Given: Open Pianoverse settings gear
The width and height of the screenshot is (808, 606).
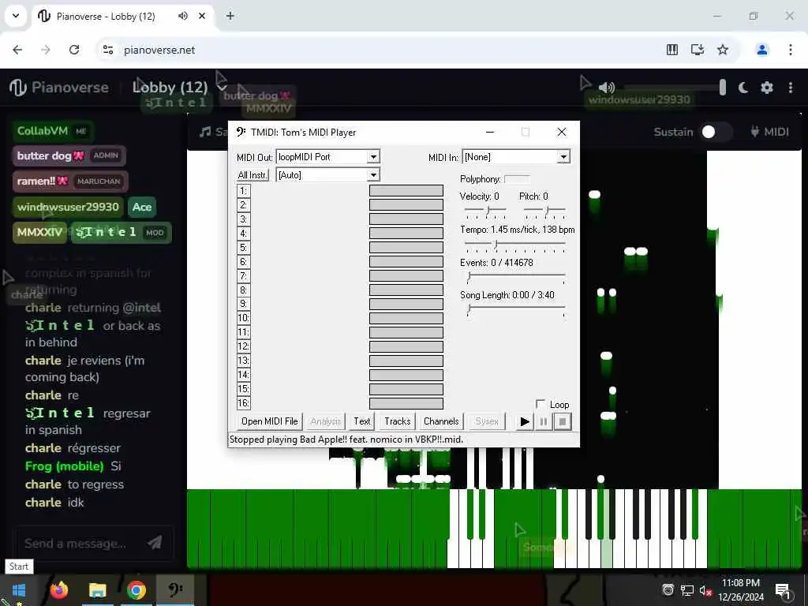Looking at the screenshot, I should (767, 88).
